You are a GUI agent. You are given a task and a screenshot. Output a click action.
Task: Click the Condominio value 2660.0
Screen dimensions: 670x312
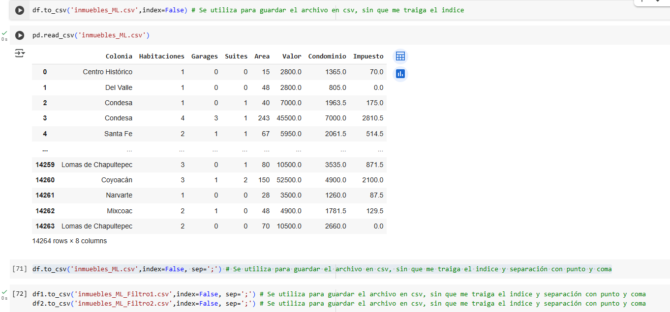(335, 226)
